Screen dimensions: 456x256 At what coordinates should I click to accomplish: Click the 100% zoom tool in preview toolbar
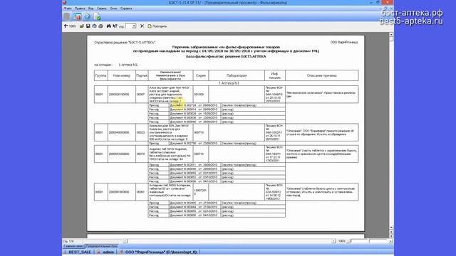point(70,26)
